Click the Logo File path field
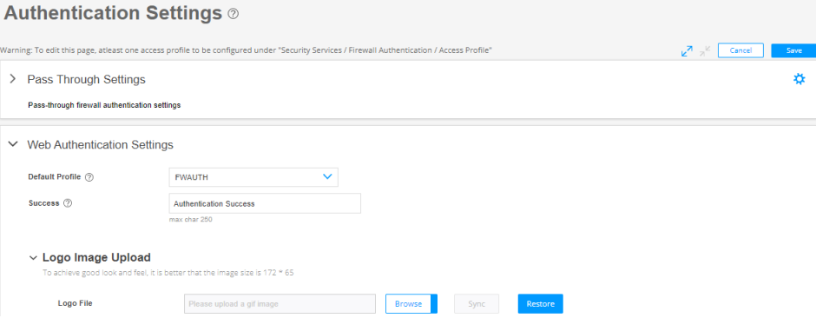 click(280, 304)
